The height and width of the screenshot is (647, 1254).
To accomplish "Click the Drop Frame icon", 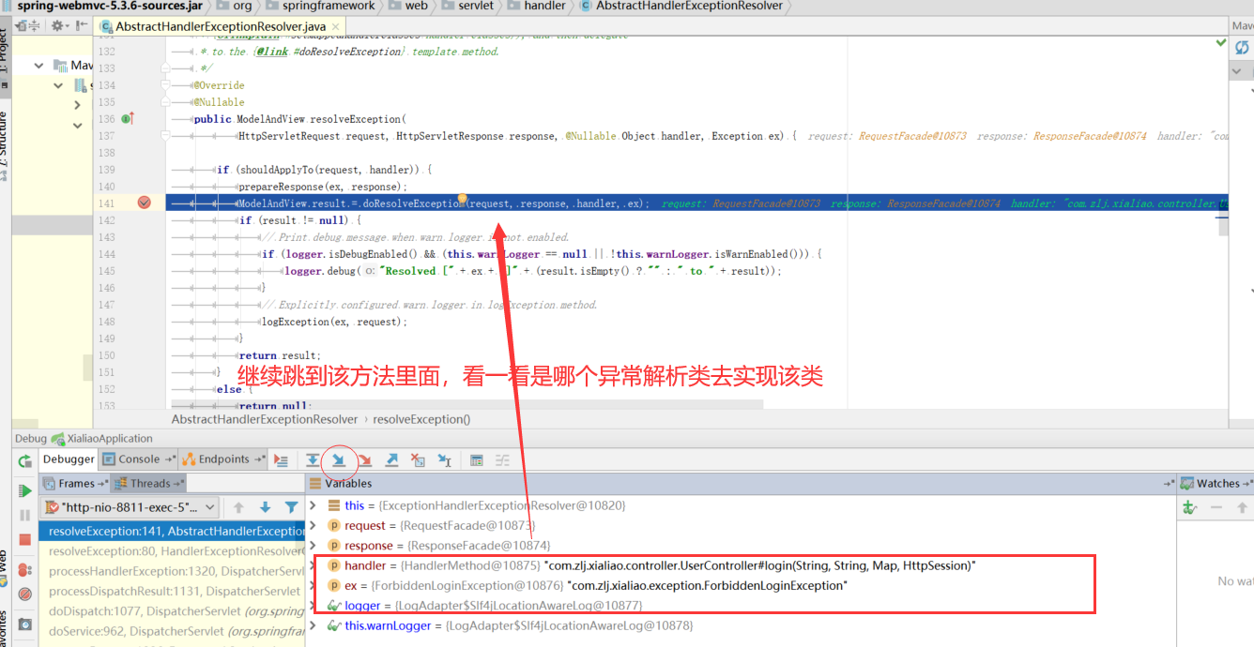I will (419, 459).
